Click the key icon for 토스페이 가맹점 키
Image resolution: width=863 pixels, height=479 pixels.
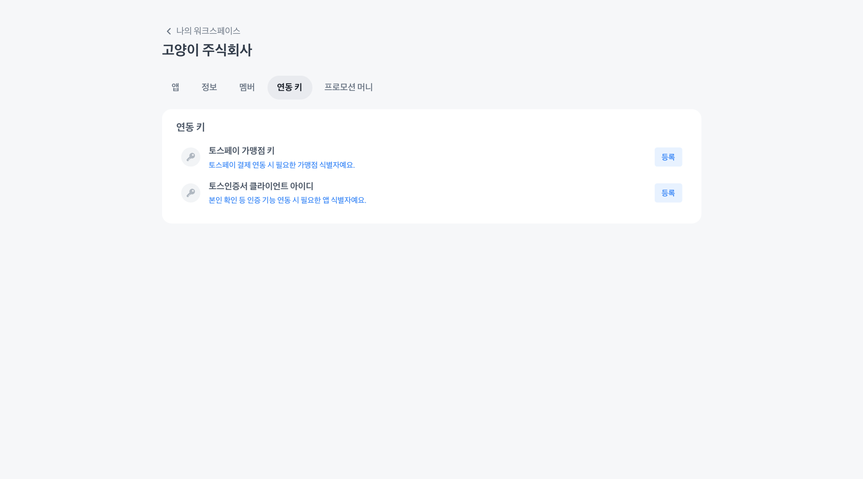click(191, 157)
